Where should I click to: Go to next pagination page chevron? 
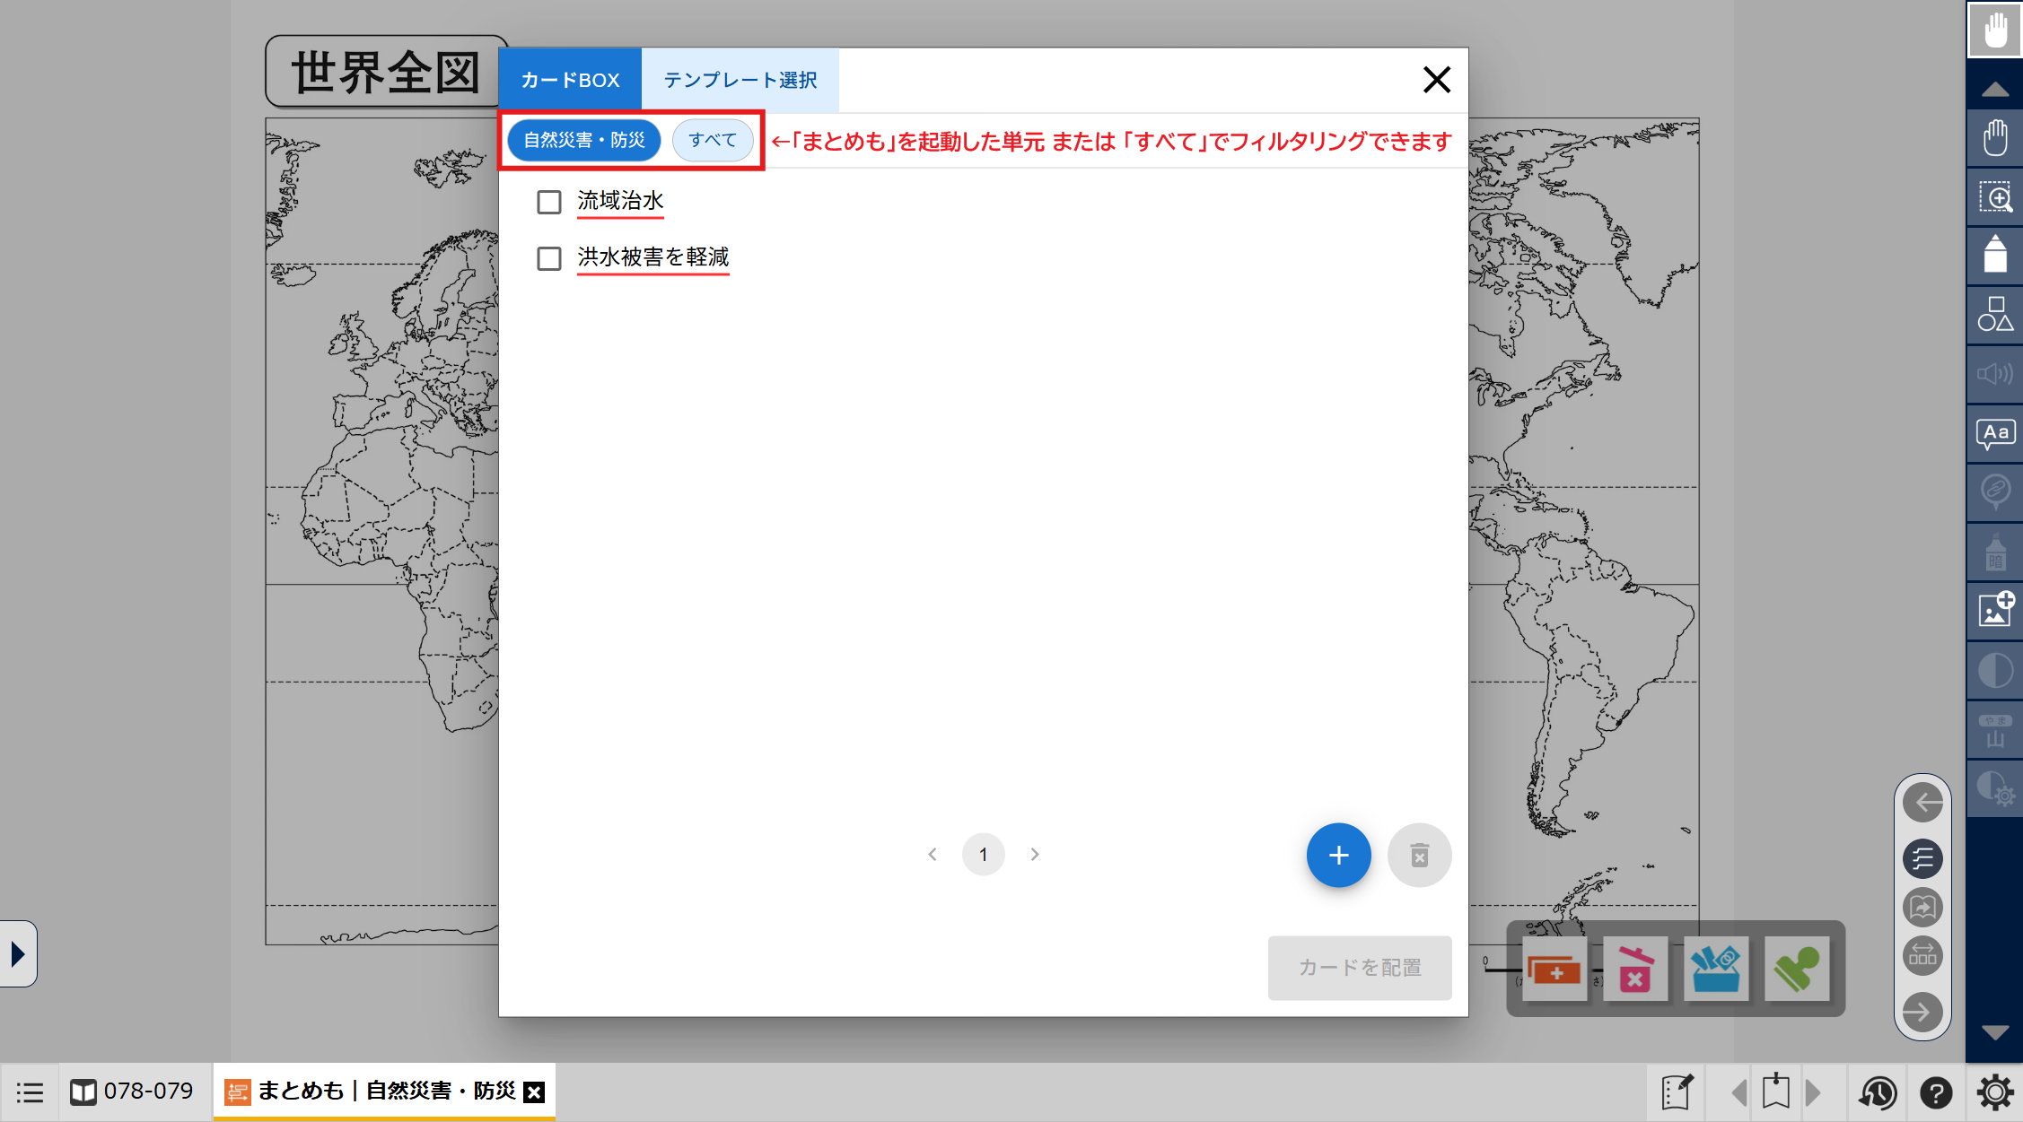[x=1035, y=855]
